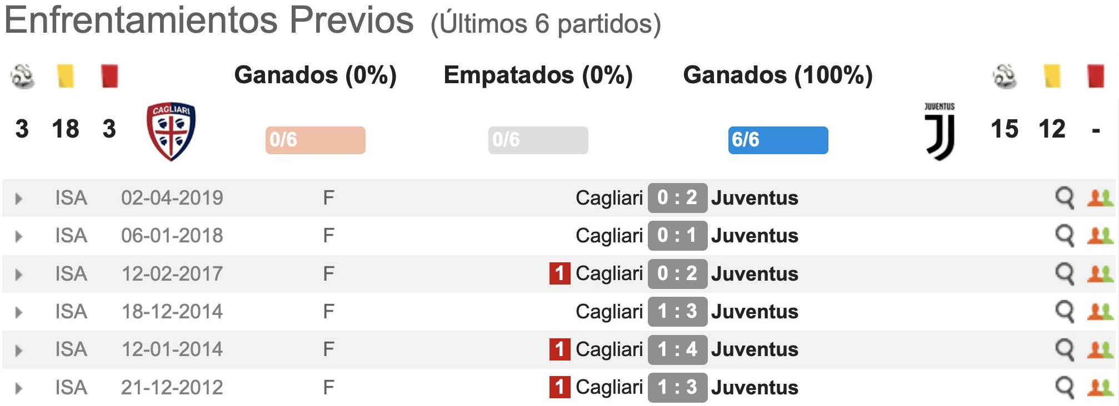Viewport: 1119px width, 406px height.
Task: Click Juventus name in 12-02-2017 row
Action: (755, 273)
